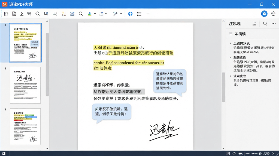Viewport: 279px width, 156px height.
Task: Select page 1 thumbnail
Action: pos(25,43)
